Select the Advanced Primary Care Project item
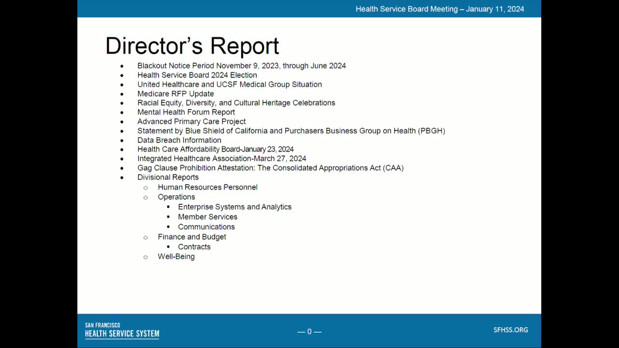 192,121
